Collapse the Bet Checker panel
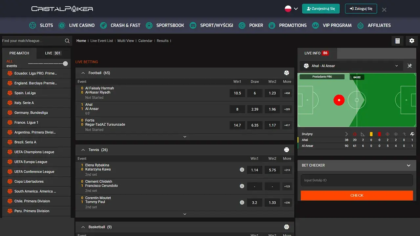 pos(409,166)
